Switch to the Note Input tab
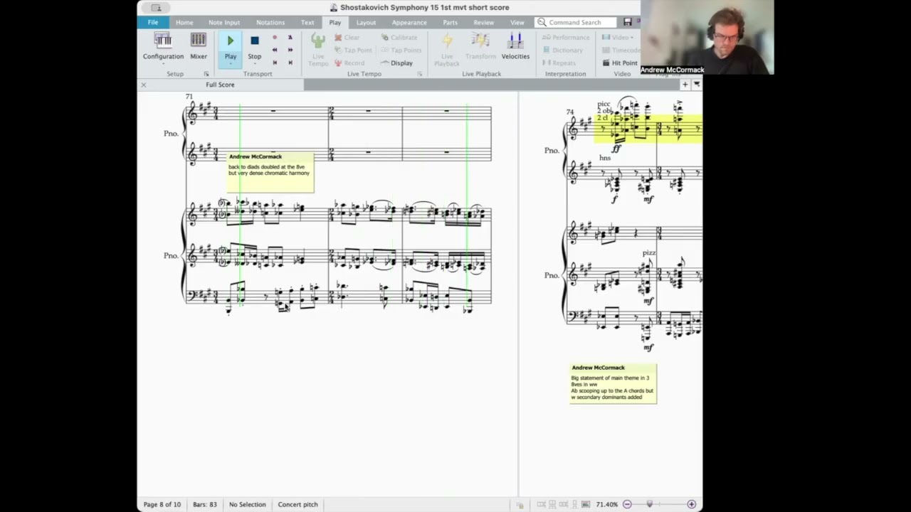Screen dimensions: 911x512 coord(224,22)
